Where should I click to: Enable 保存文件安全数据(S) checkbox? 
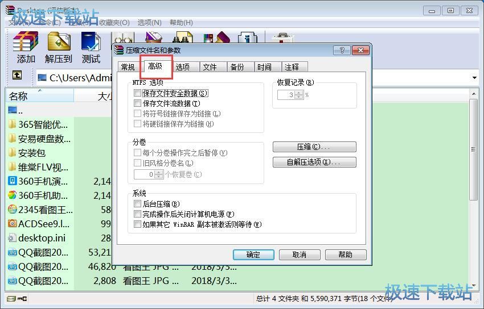tap(137, 93)
